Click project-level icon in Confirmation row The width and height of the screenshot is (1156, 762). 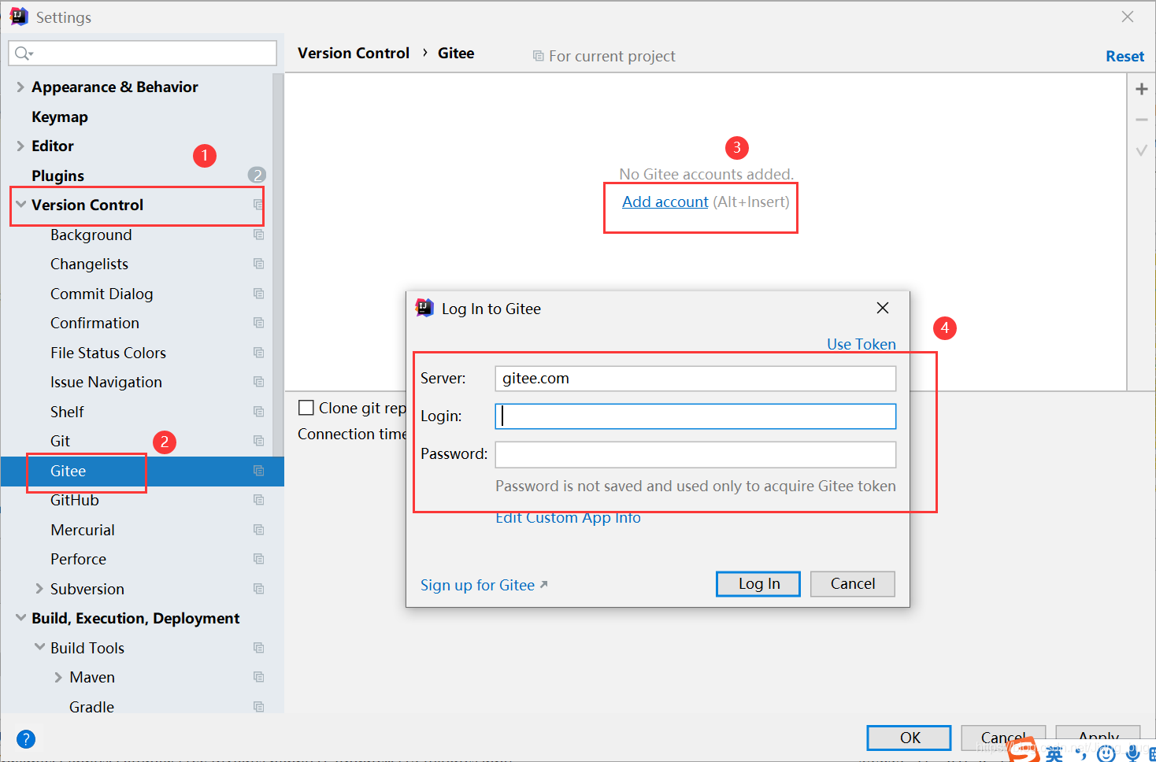pyautogui.click(x=258, y=323)
